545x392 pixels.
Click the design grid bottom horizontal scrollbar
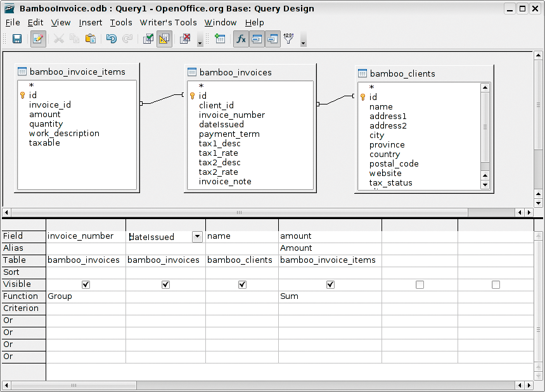click(74, 385)
